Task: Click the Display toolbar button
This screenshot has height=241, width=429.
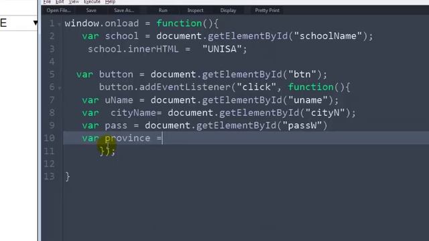Action: [228, 11]
